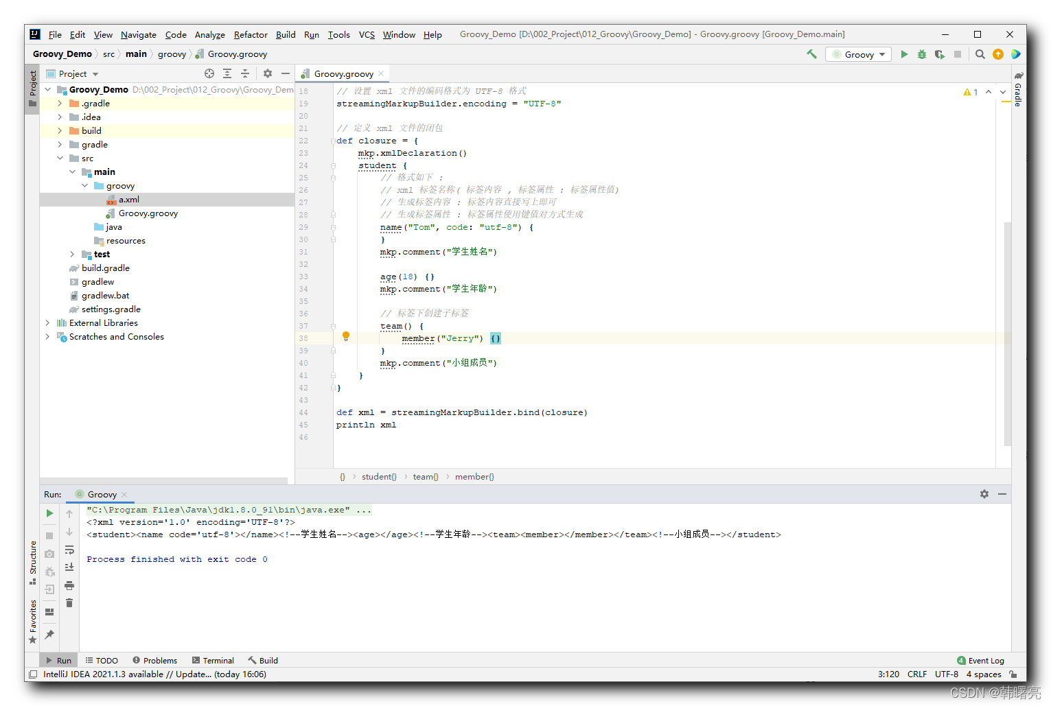This screenshot has width=1051, height=706.
Task: Open Run panel settings gear
Action: (x=984, y=494)
